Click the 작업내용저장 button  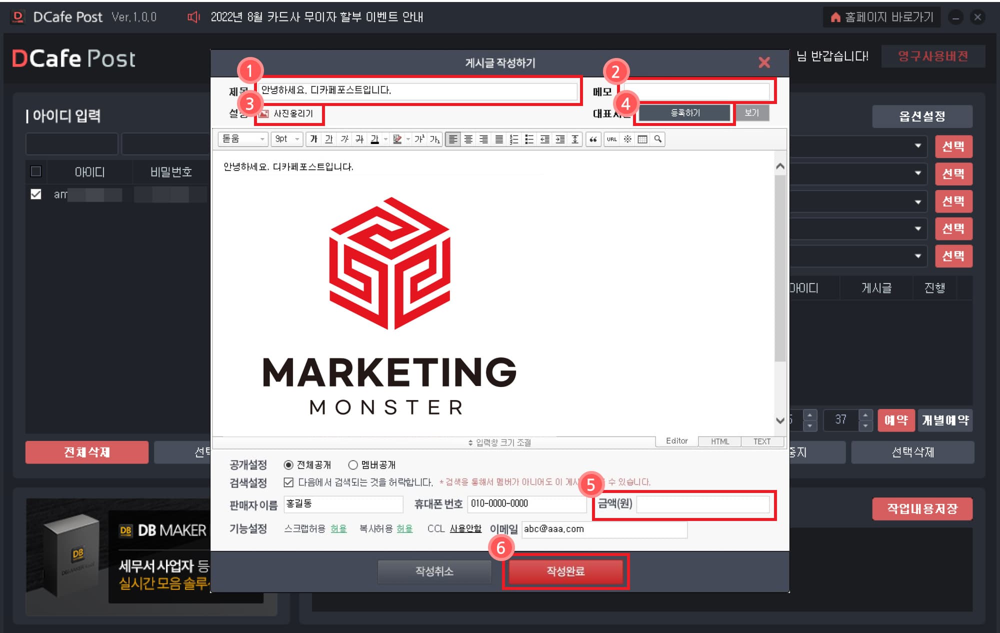click(922, 509)
